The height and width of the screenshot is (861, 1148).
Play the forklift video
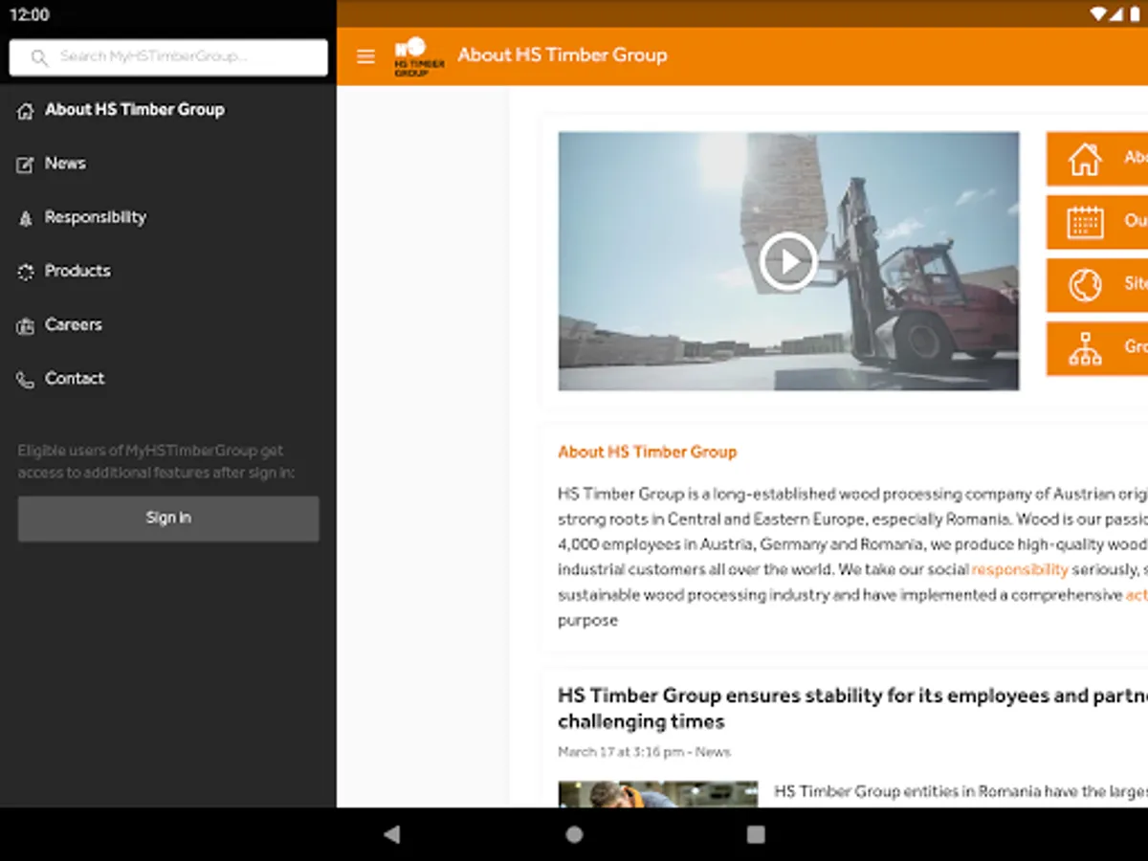[788, 261]
